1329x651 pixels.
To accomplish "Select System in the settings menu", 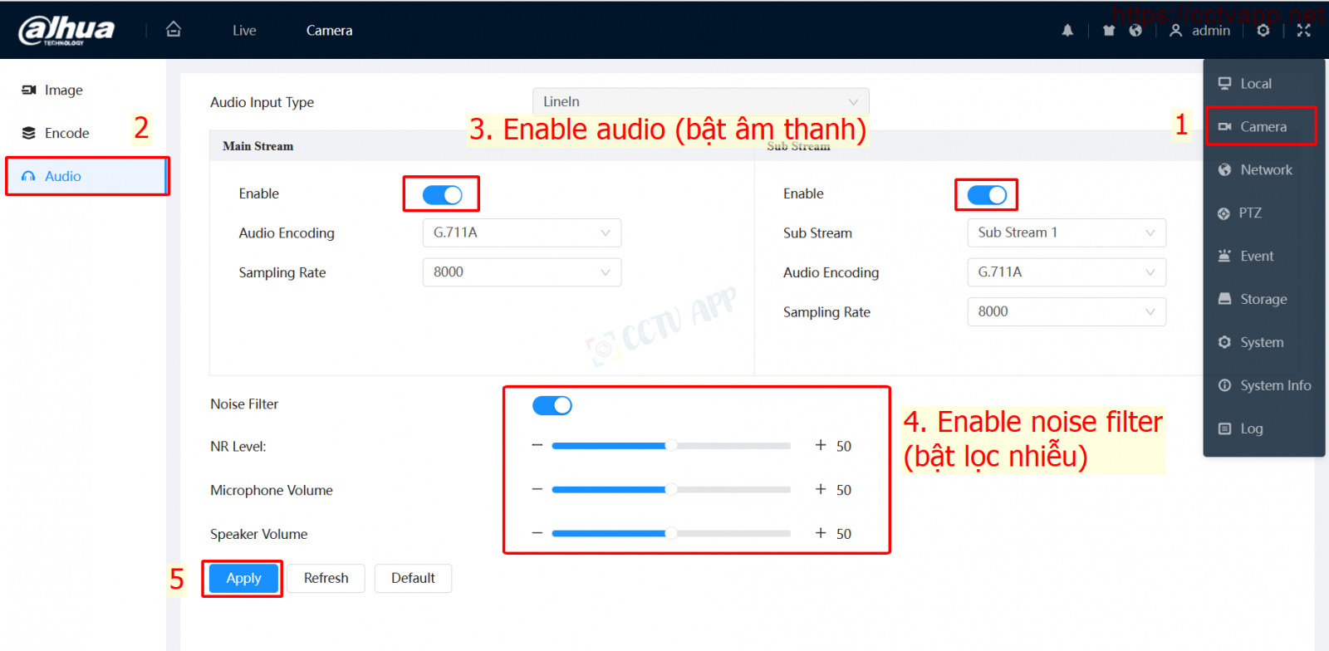I will point(1263,342).
